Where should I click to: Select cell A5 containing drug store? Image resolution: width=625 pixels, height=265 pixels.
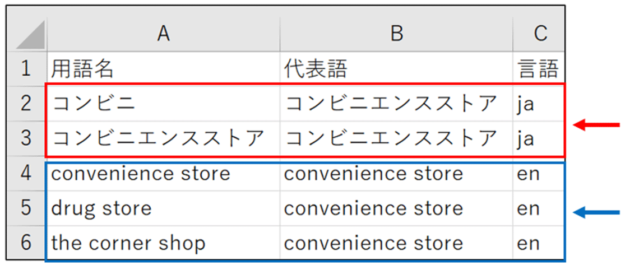(163, 208)
